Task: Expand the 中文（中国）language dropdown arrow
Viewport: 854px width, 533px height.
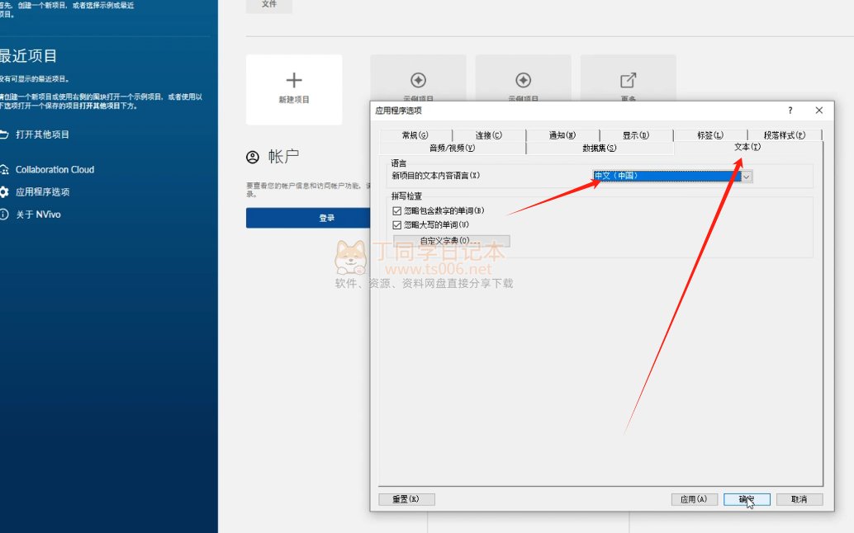Action: [x=747, y=176]
